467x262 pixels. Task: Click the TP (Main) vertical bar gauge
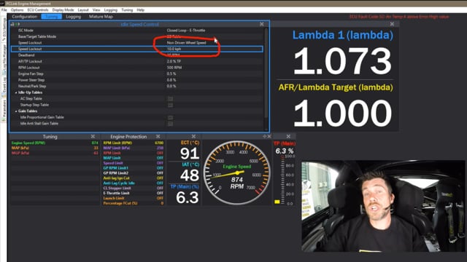pos(282,180)
